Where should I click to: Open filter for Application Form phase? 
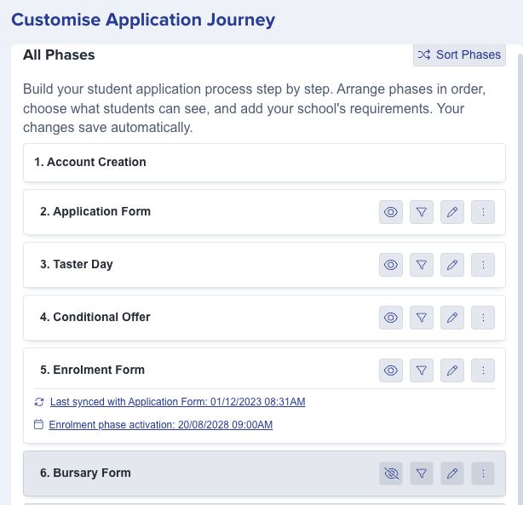click(x=422, y=212)
